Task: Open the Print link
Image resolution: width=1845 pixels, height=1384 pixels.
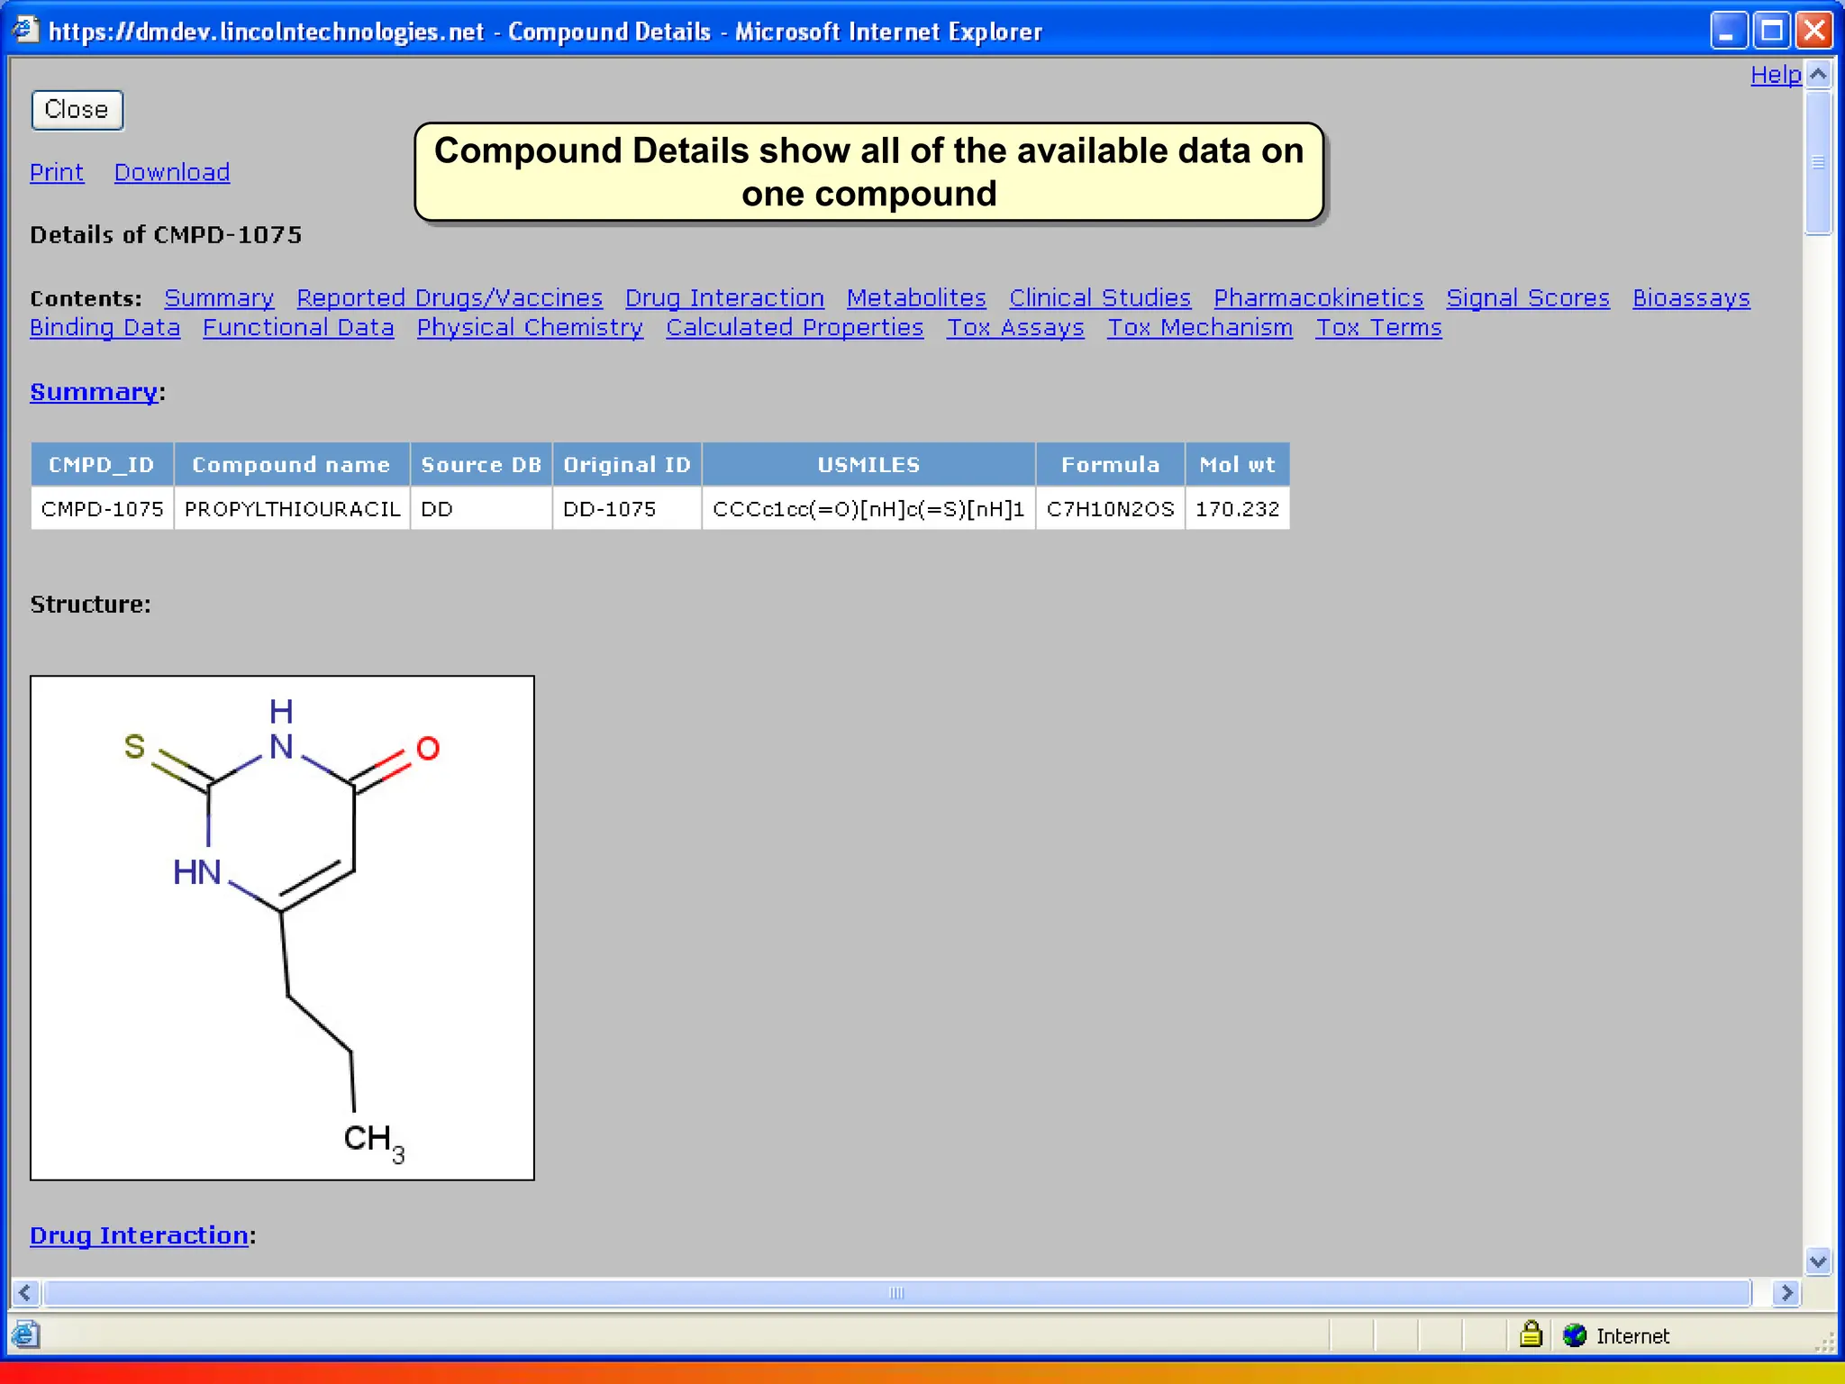Action: pyautogui.click(x=57, y=172)
